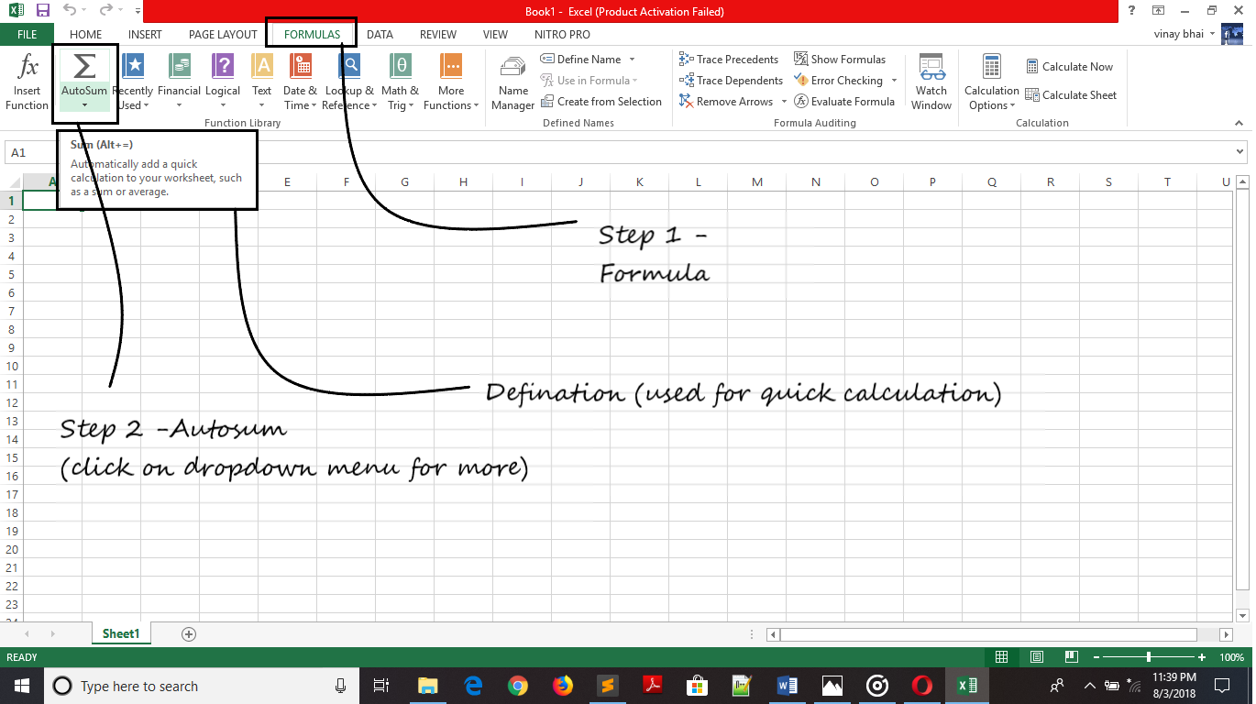The height and width of the screenshot is (704, 1256).
Task: Expand the AutoSum dropdown arrow
Action: pyautogui.click(x=84, y=105)
